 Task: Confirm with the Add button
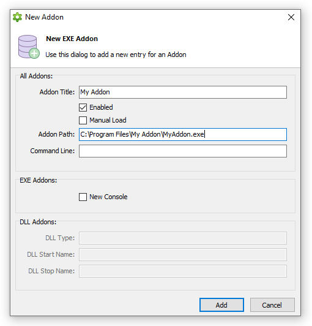click(x=221, y=305)
